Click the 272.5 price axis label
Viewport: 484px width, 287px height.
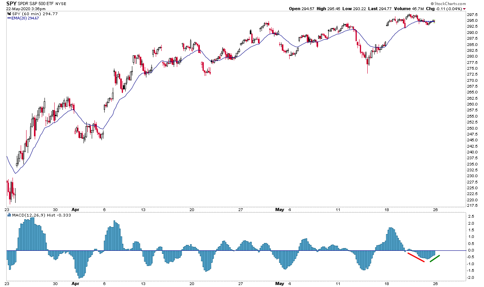(472, 74)
